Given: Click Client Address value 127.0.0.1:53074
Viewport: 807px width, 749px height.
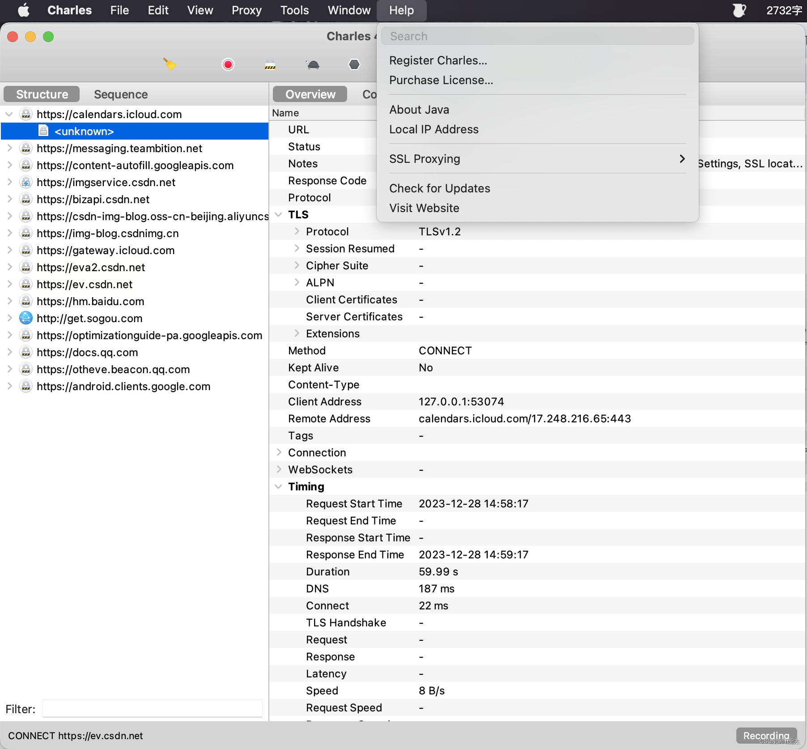Looking at the screenshot, I should coord(461,401).
